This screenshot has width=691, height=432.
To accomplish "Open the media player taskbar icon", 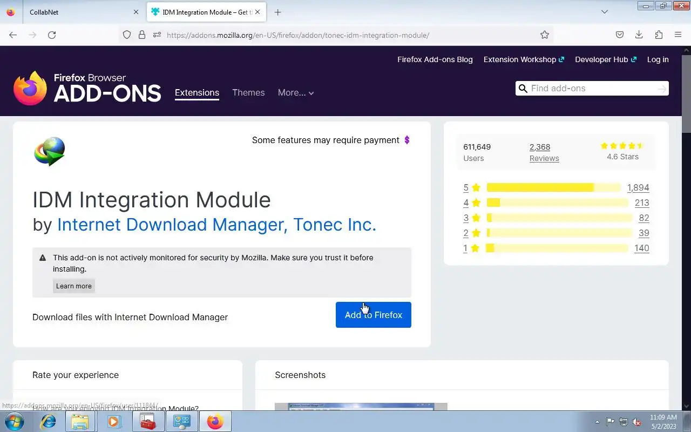I will pyautogui.click(x=114, y=421).
